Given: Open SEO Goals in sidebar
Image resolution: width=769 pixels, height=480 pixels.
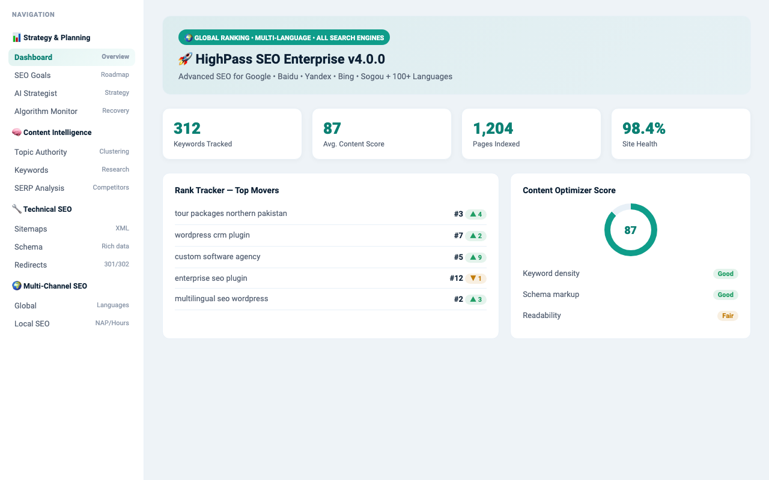Looking at the screenshot, I should pyautogui.click(x=71, y=75).
